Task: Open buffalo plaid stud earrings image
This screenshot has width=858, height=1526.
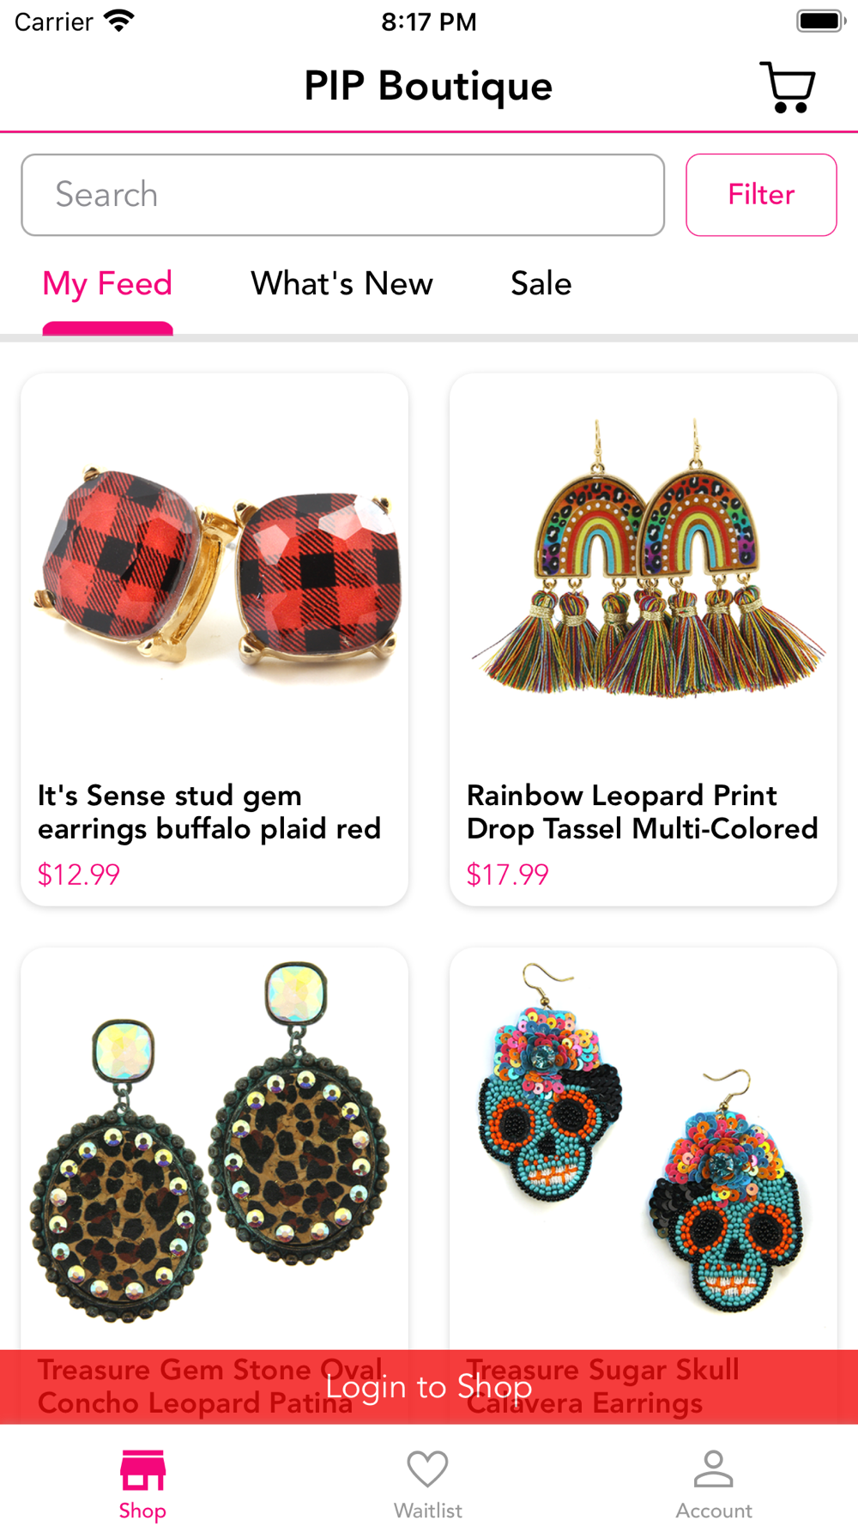Action: pyautogui.click(x=214, y=568)
